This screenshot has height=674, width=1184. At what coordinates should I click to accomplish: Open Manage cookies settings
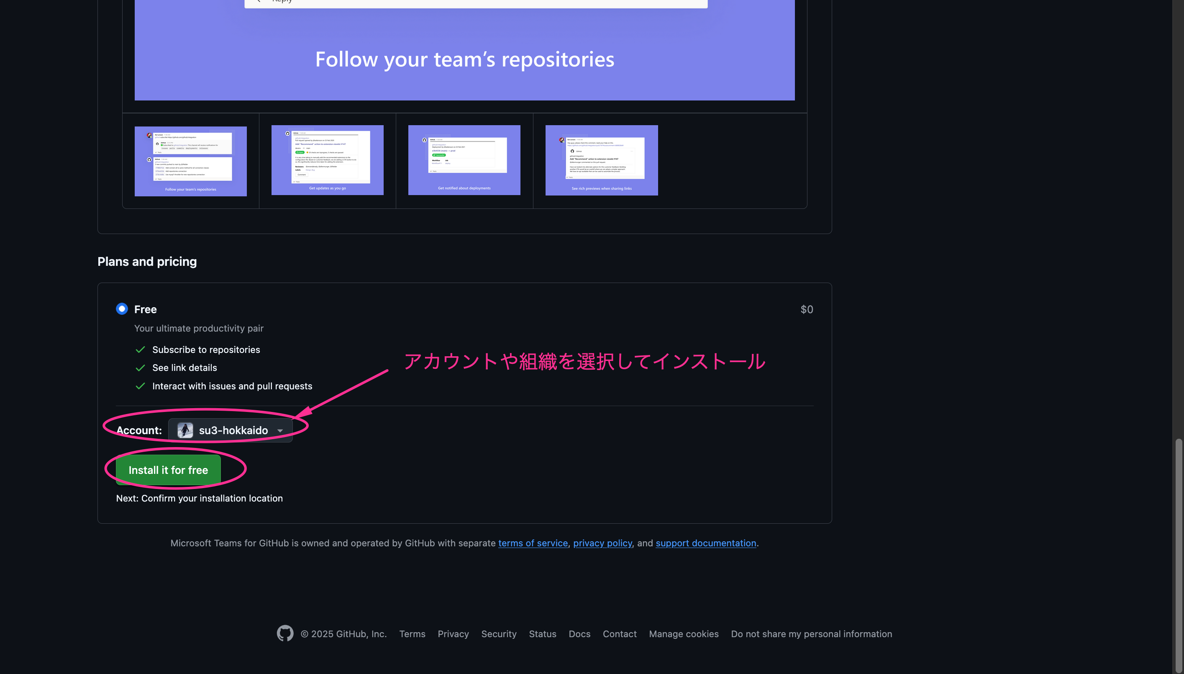tap(684, 634)
